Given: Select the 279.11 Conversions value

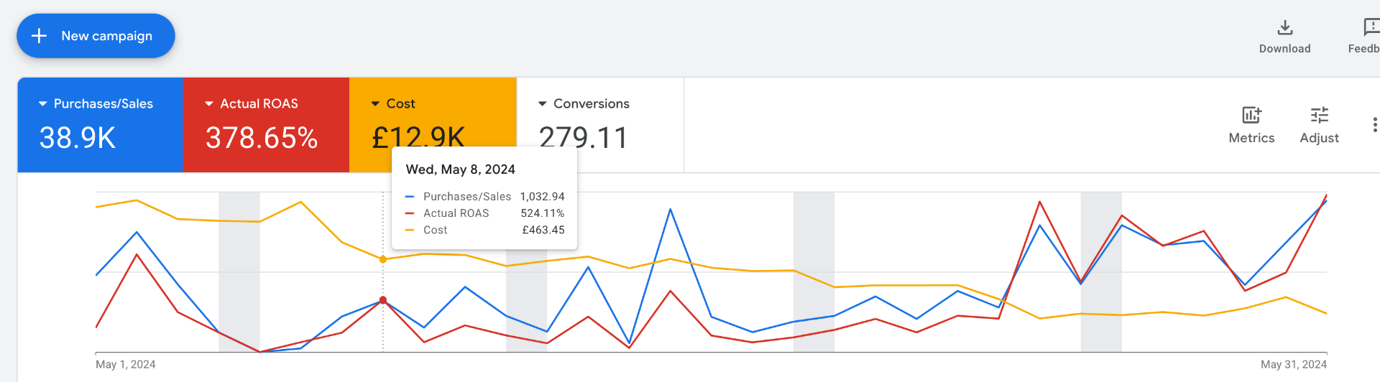Looking at the screenshot, I should pos(583,138).
